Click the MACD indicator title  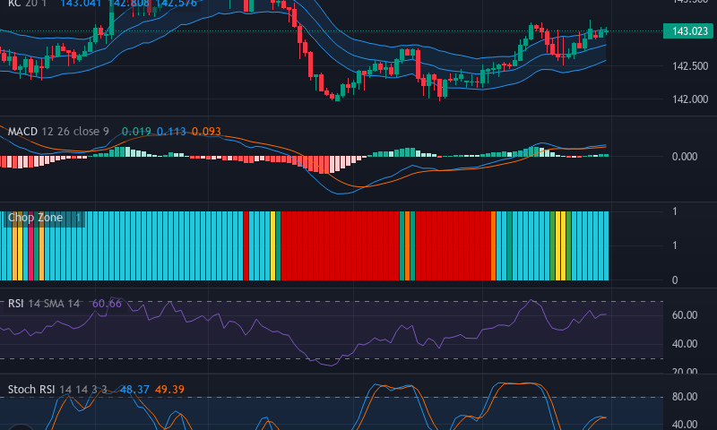pos(22,132)
